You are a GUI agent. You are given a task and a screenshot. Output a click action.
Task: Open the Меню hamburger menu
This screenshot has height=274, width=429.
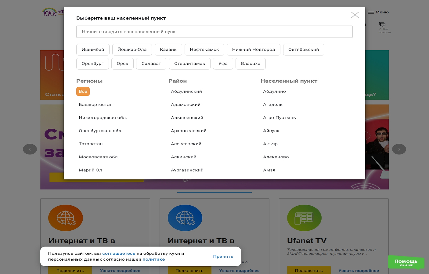(x=378, y=12)
